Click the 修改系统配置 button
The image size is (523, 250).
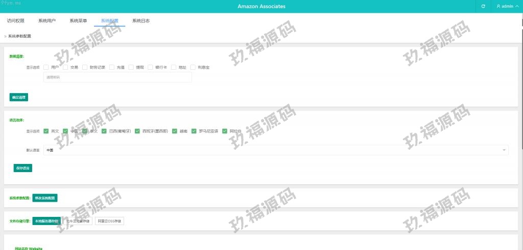coord(45,198)
